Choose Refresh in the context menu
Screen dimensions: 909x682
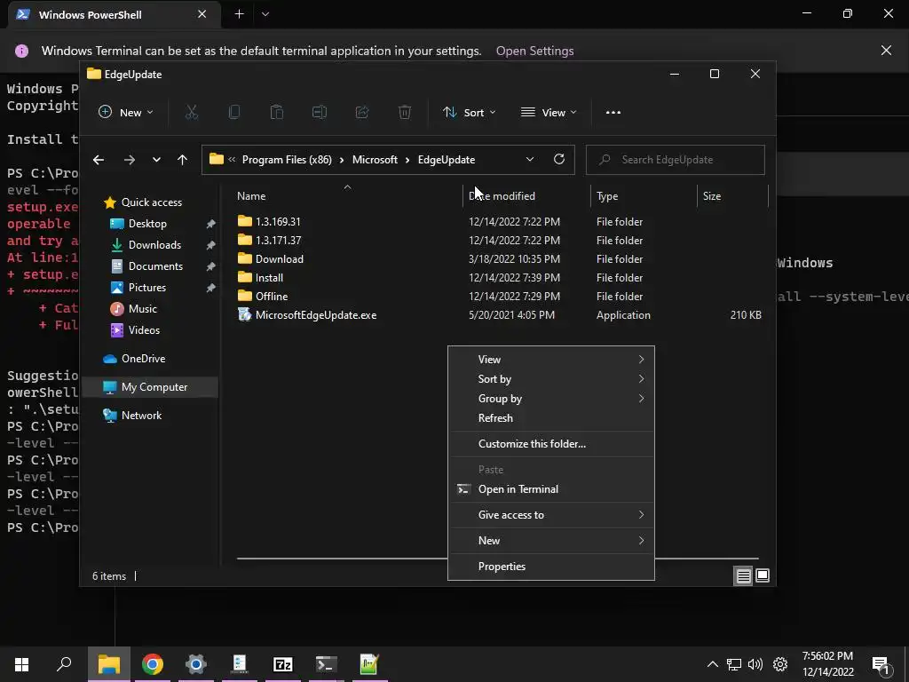click(x=551, y=418)
